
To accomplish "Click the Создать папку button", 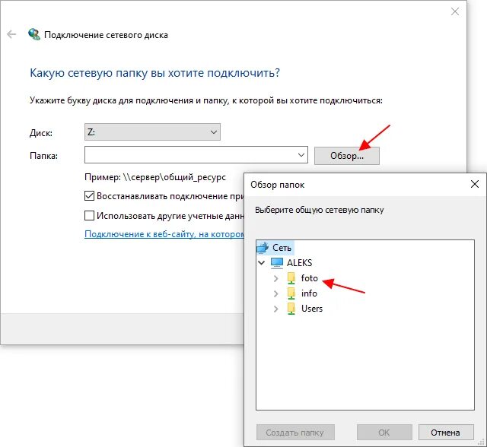I will pos(295,433).
